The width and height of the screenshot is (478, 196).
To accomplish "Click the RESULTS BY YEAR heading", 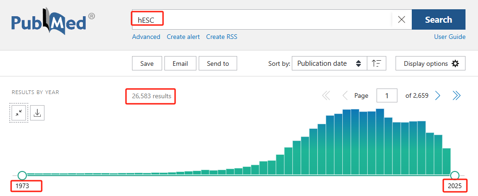I will [x=35, y=92].
